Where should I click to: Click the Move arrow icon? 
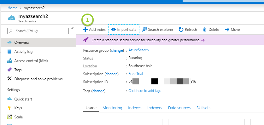pos(227,30)
